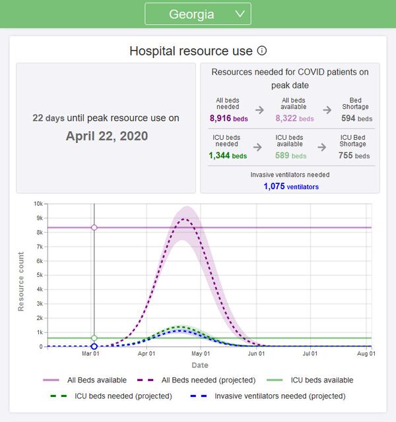The width and height of the screenshot is (396, 422).
Task: Open the Georgia state dropdown
Action: tap(197, 14)
